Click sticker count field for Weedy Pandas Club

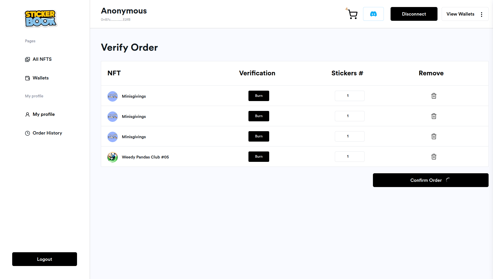pyautogui.click(x=349, y=157)
